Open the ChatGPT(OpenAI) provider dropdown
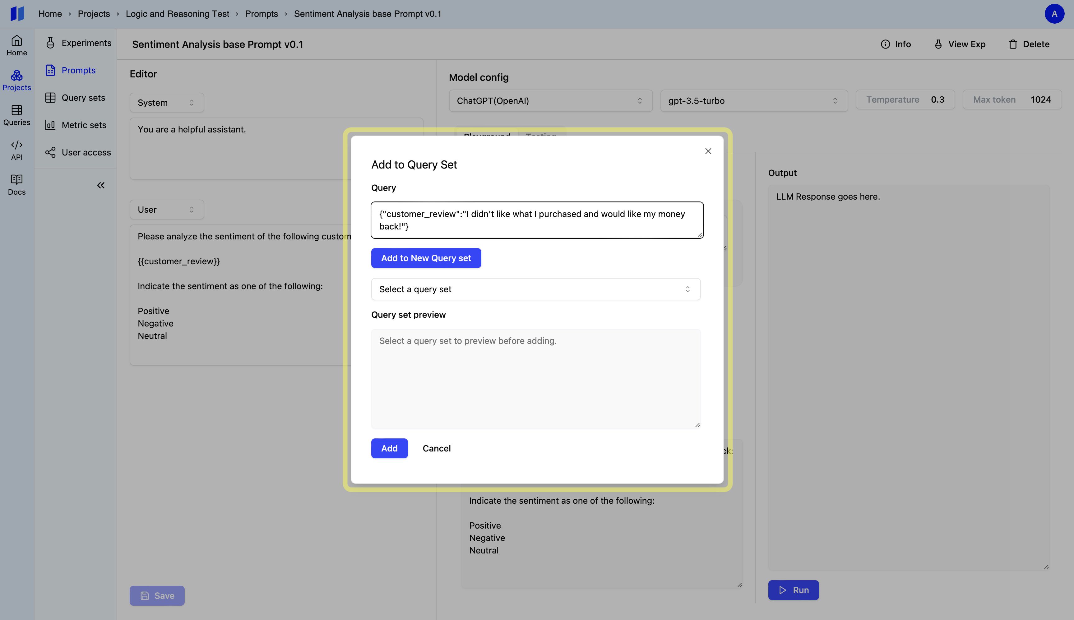 [550, 101]
